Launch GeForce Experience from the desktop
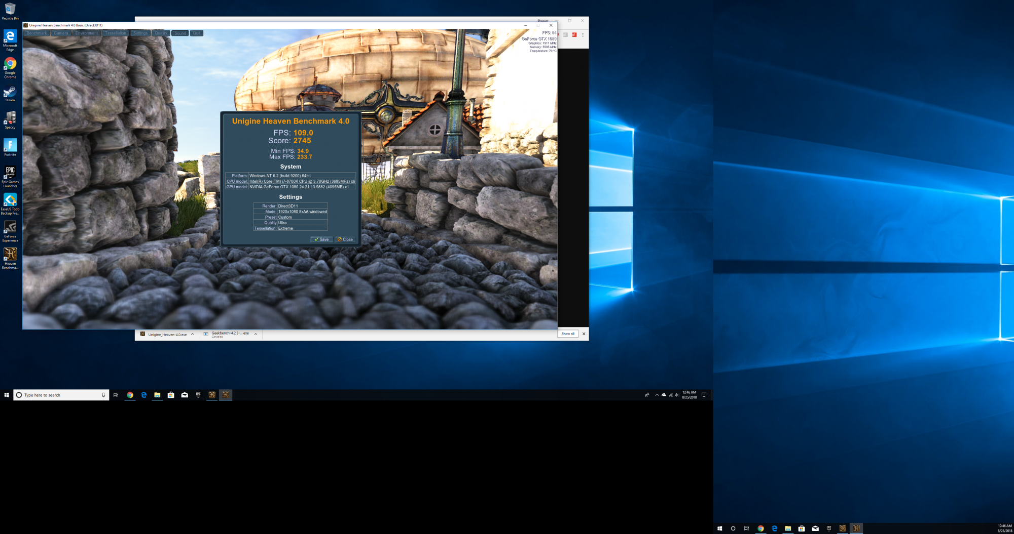This screenshot has height=534, width=1014. (10, 231)
